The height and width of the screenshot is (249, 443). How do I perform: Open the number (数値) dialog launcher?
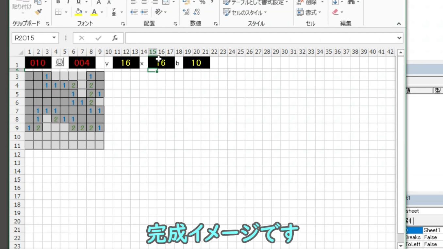pos(216,24)
